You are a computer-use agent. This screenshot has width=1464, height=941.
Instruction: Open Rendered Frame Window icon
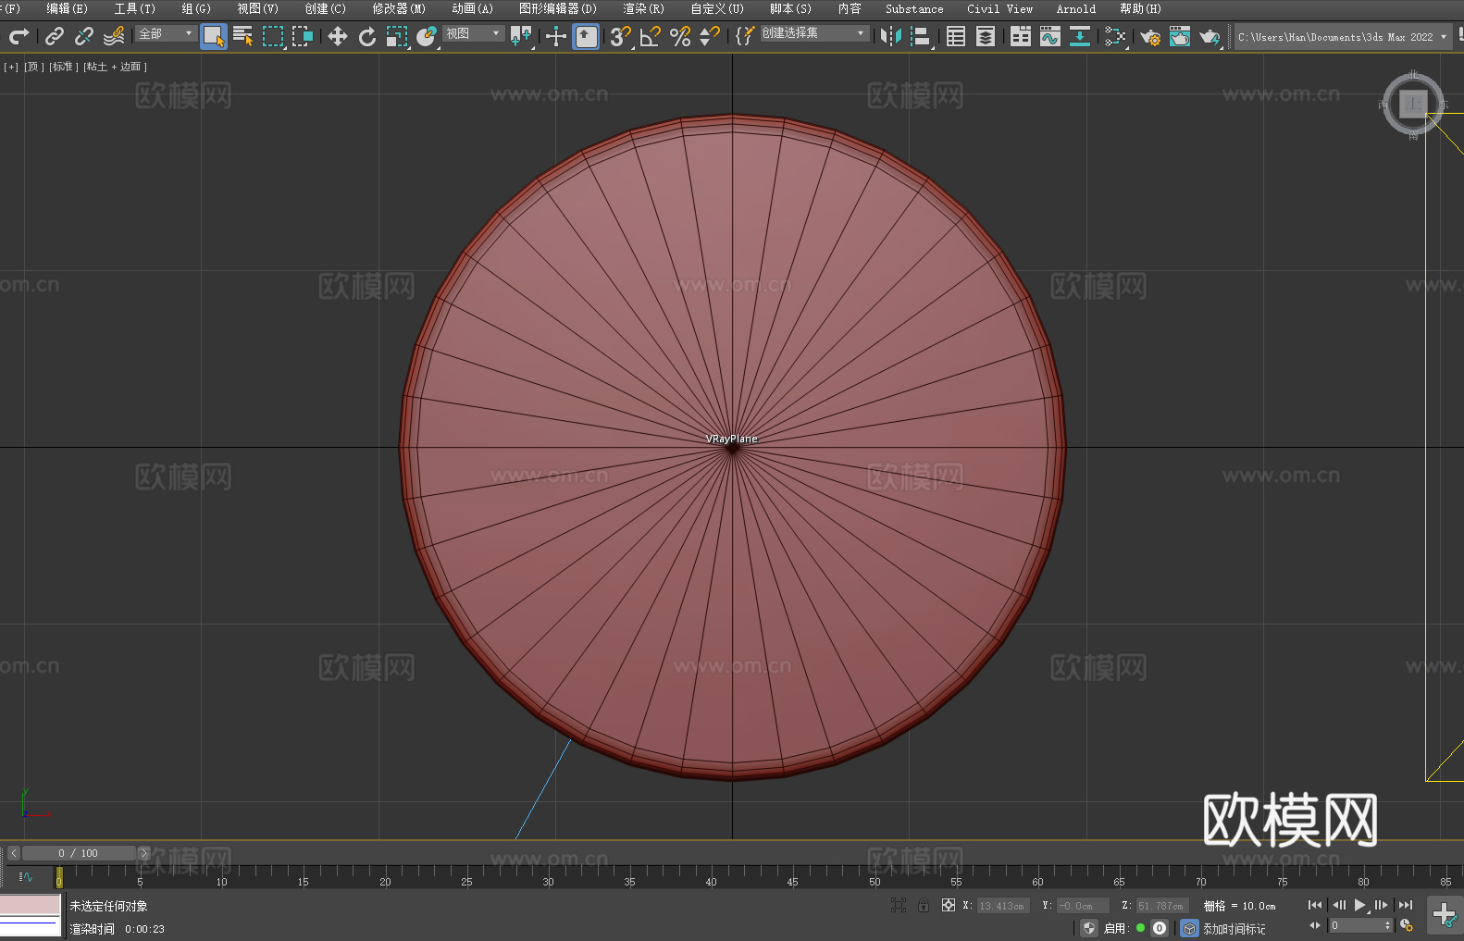point(1180,36)
